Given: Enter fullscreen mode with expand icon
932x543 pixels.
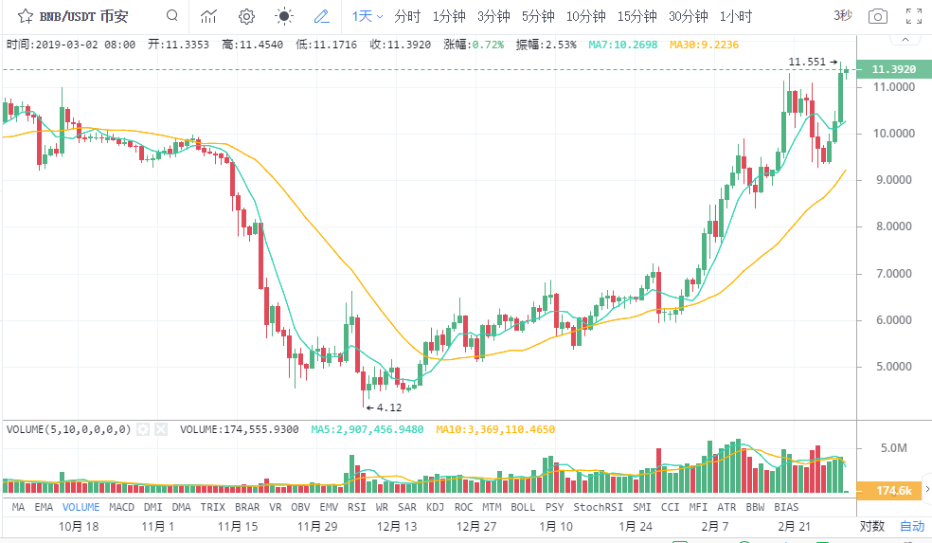Looking at the screenshot, I should coord(914,16).
